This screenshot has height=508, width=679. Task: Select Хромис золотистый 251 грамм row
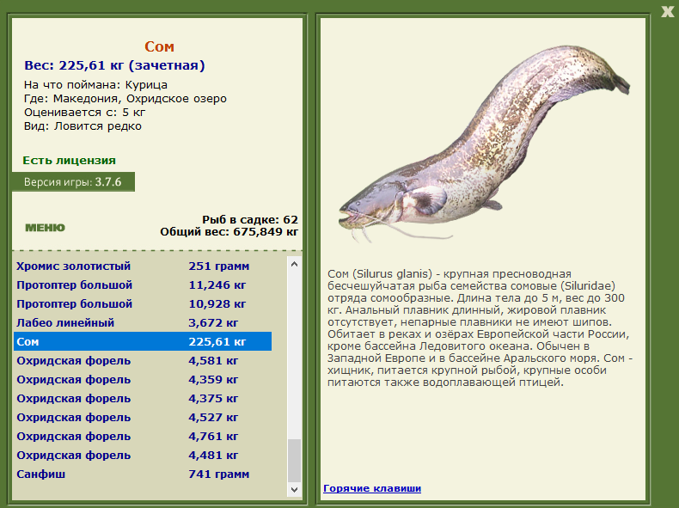tap(143, 266)
